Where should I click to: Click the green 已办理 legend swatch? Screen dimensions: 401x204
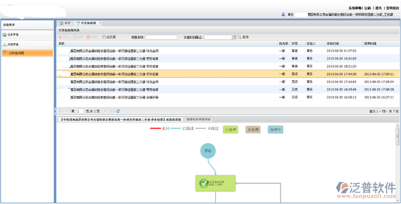230,129
